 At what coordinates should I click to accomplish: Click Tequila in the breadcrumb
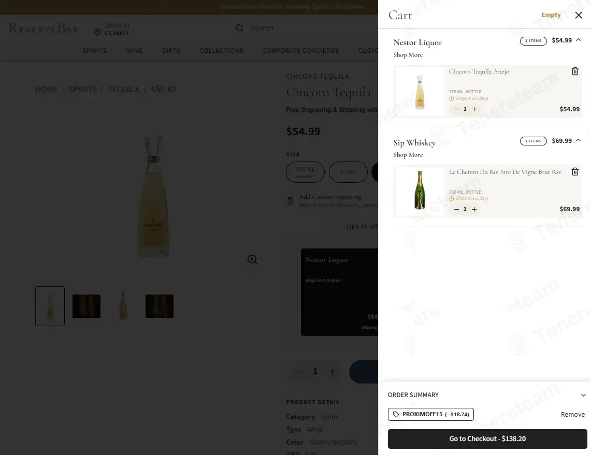pyautogui.click(x=124, y=89)
